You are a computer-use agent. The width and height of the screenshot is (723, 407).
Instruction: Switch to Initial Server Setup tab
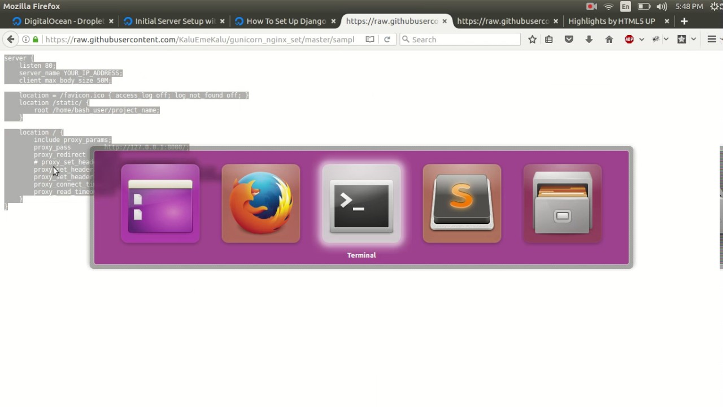pyautogui.click(x=175, y=21)
